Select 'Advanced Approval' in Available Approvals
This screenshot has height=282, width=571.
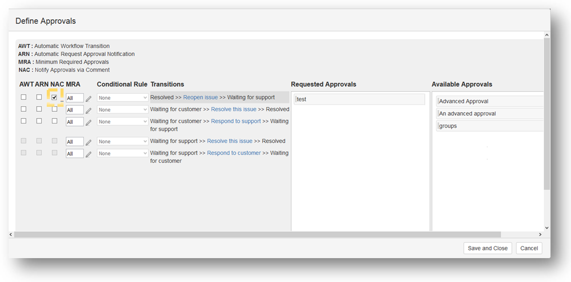pos(488,101)
